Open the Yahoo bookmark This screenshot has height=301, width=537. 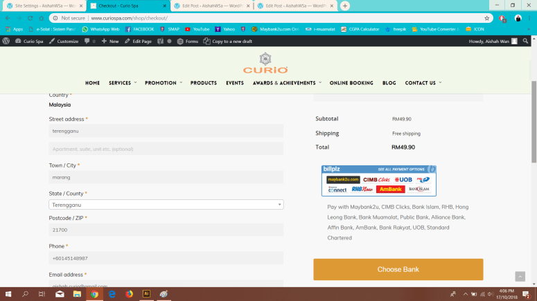click(225, 29)
